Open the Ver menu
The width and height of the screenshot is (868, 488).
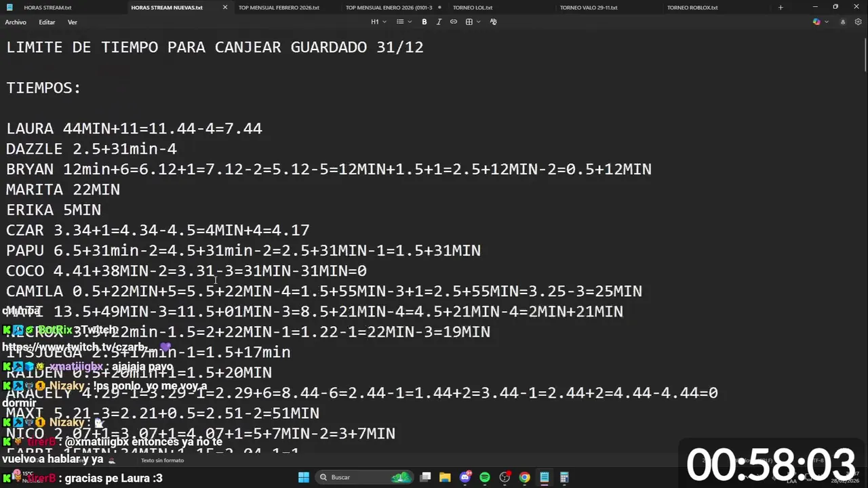[x=72, y=22]
